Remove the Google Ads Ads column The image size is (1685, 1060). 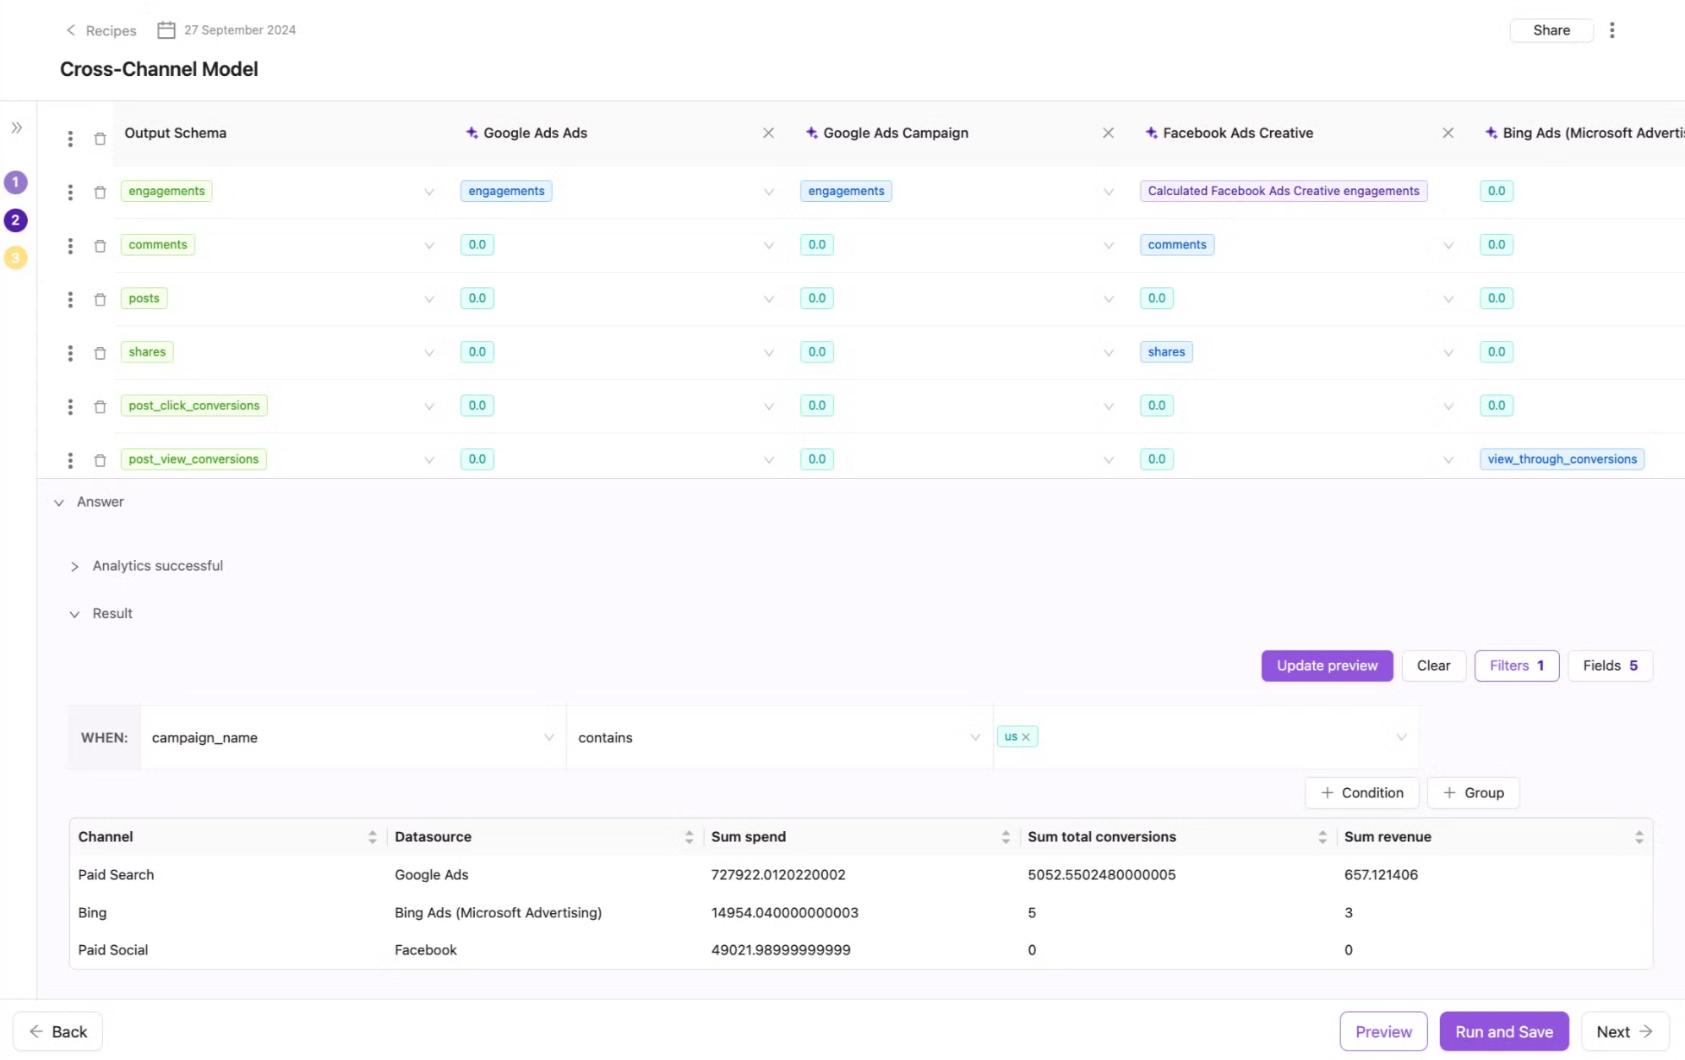point(768,133)
